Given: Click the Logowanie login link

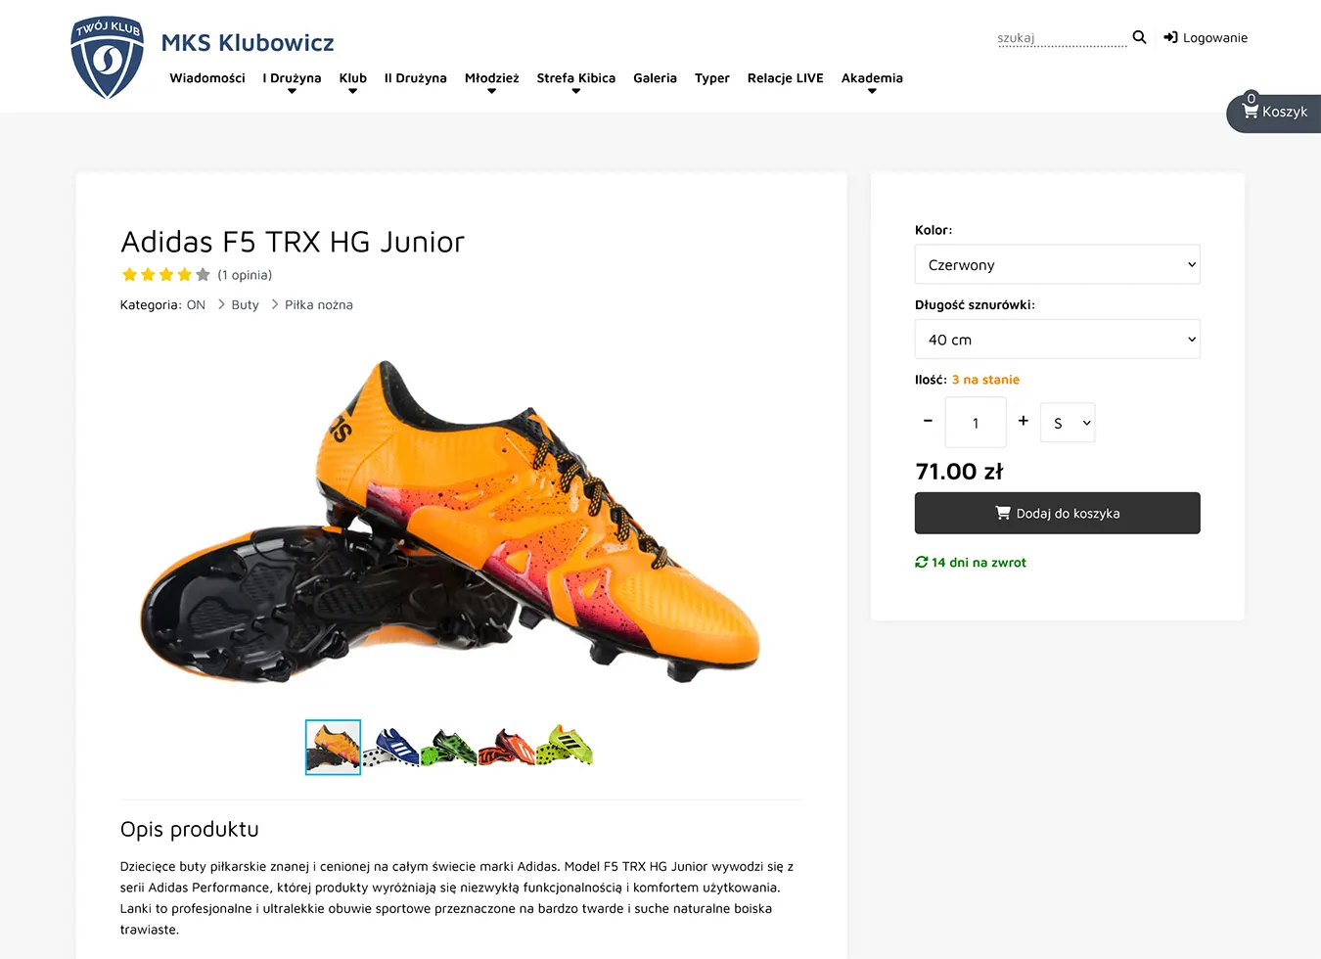Looking at the screenshot, I should (x=1206, y=38).
